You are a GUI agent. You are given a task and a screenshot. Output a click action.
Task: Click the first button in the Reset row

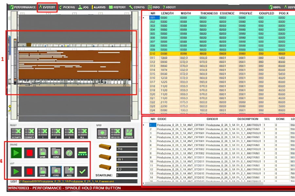tap(16, 133)
